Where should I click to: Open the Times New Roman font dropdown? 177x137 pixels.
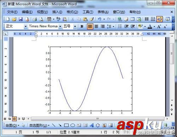coord(60,26)
